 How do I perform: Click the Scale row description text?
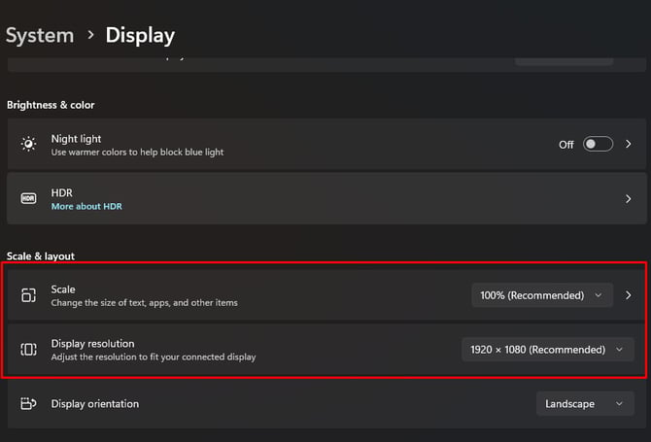coord(145,302)
